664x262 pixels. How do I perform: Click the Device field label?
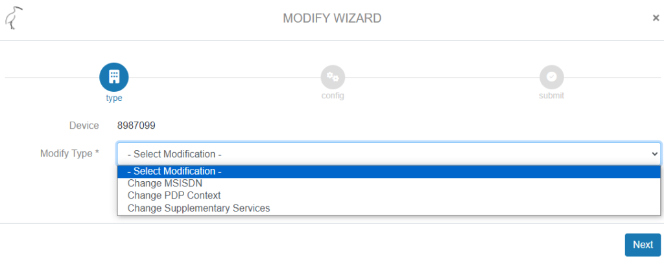pyautogui.click(x=84, y=126)
